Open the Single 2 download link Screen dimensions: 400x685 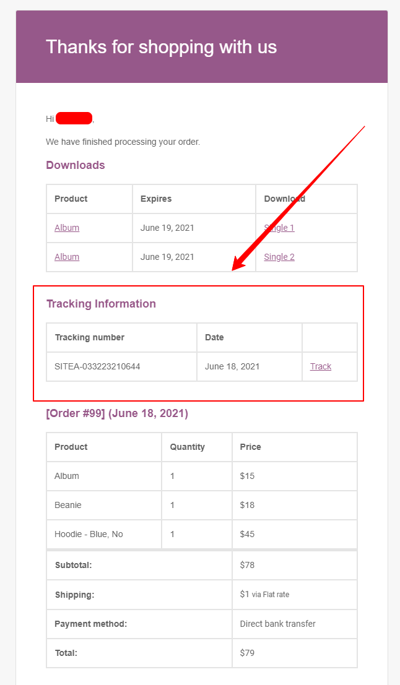pos(279,257)
